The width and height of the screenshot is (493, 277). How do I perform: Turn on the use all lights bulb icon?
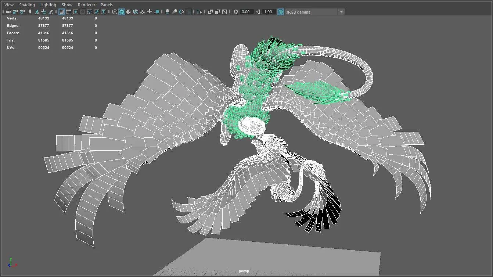point(150,12)
